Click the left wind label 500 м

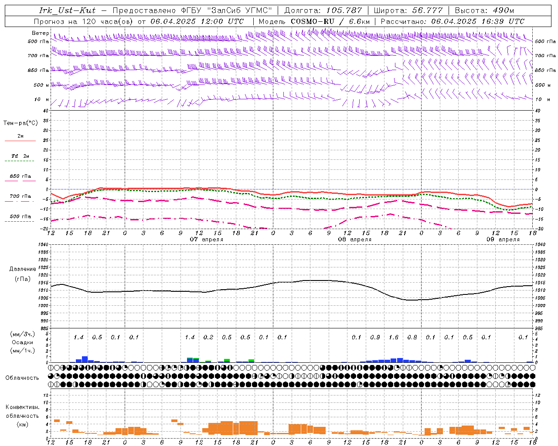click(41, 85)
